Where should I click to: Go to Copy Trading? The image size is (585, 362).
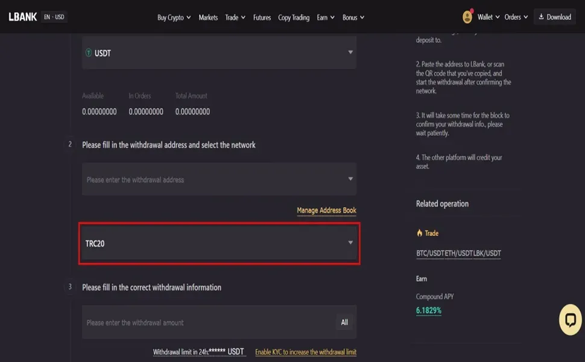point(294,17)
